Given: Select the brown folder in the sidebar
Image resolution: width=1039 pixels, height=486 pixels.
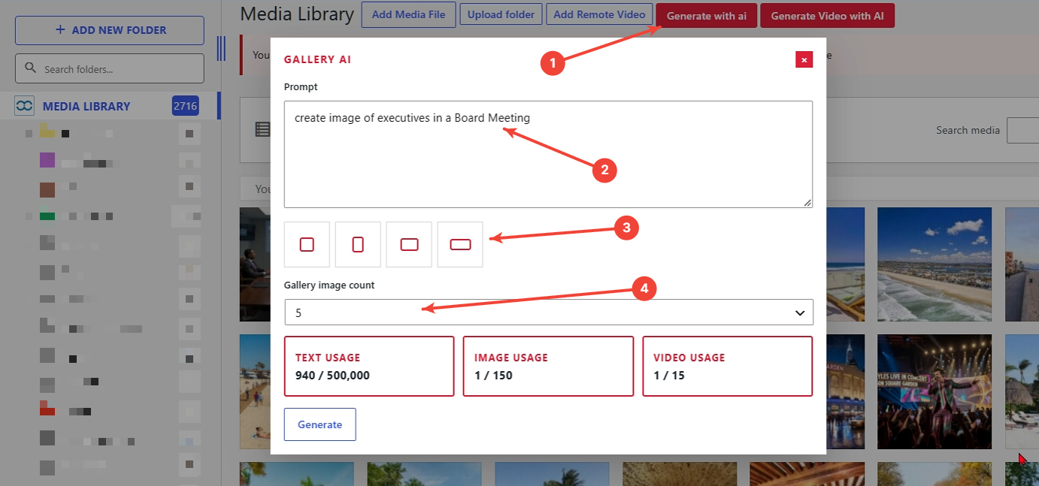Looking at the screenshot, I should pyautogui.click(x=47, y=189).
